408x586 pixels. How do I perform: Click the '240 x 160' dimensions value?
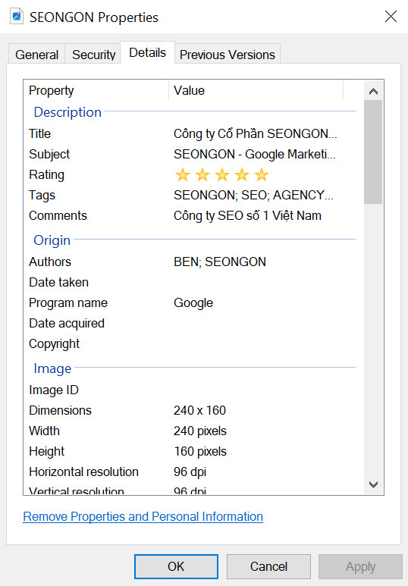click(x=199, y=410)
